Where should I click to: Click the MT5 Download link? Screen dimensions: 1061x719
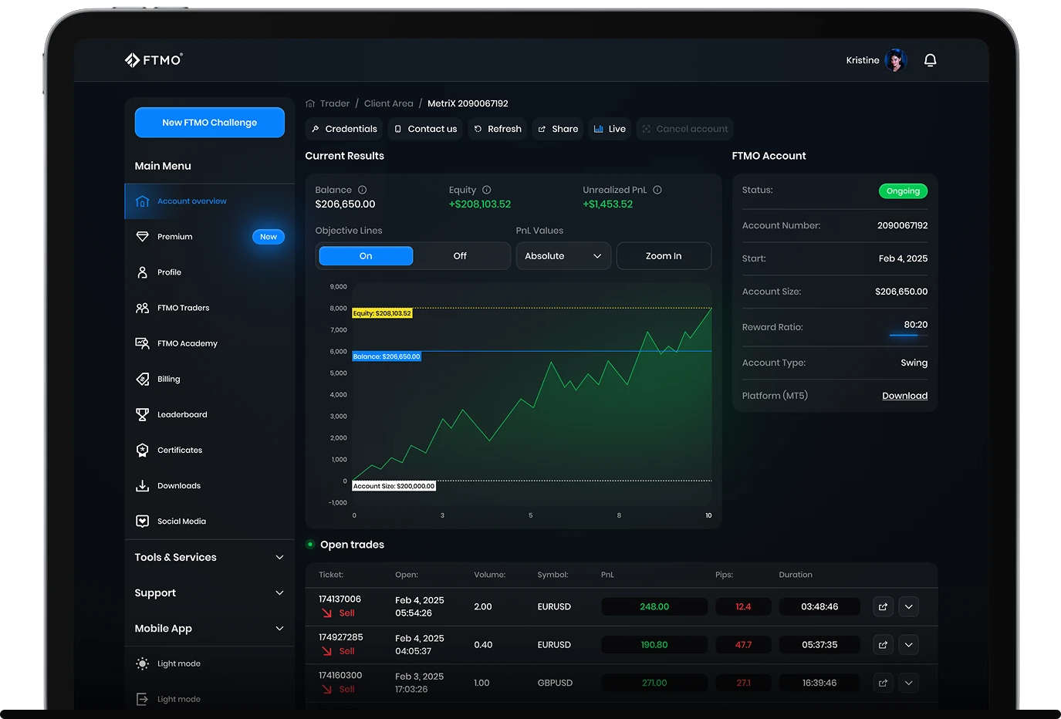point(904,396)
